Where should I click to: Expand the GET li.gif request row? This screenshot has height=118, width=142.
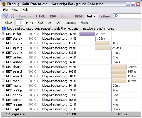(3, 109)
